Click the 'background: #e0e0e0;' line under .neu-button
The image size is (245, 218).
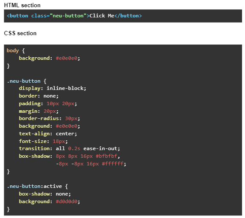pyautogui.click(x=49, y=126)
